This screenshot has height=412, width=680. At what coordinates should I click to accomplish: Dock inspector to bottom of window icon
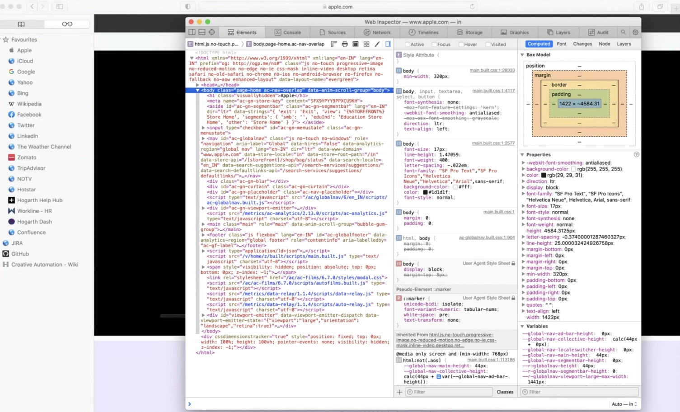click(x=202, y=32)
